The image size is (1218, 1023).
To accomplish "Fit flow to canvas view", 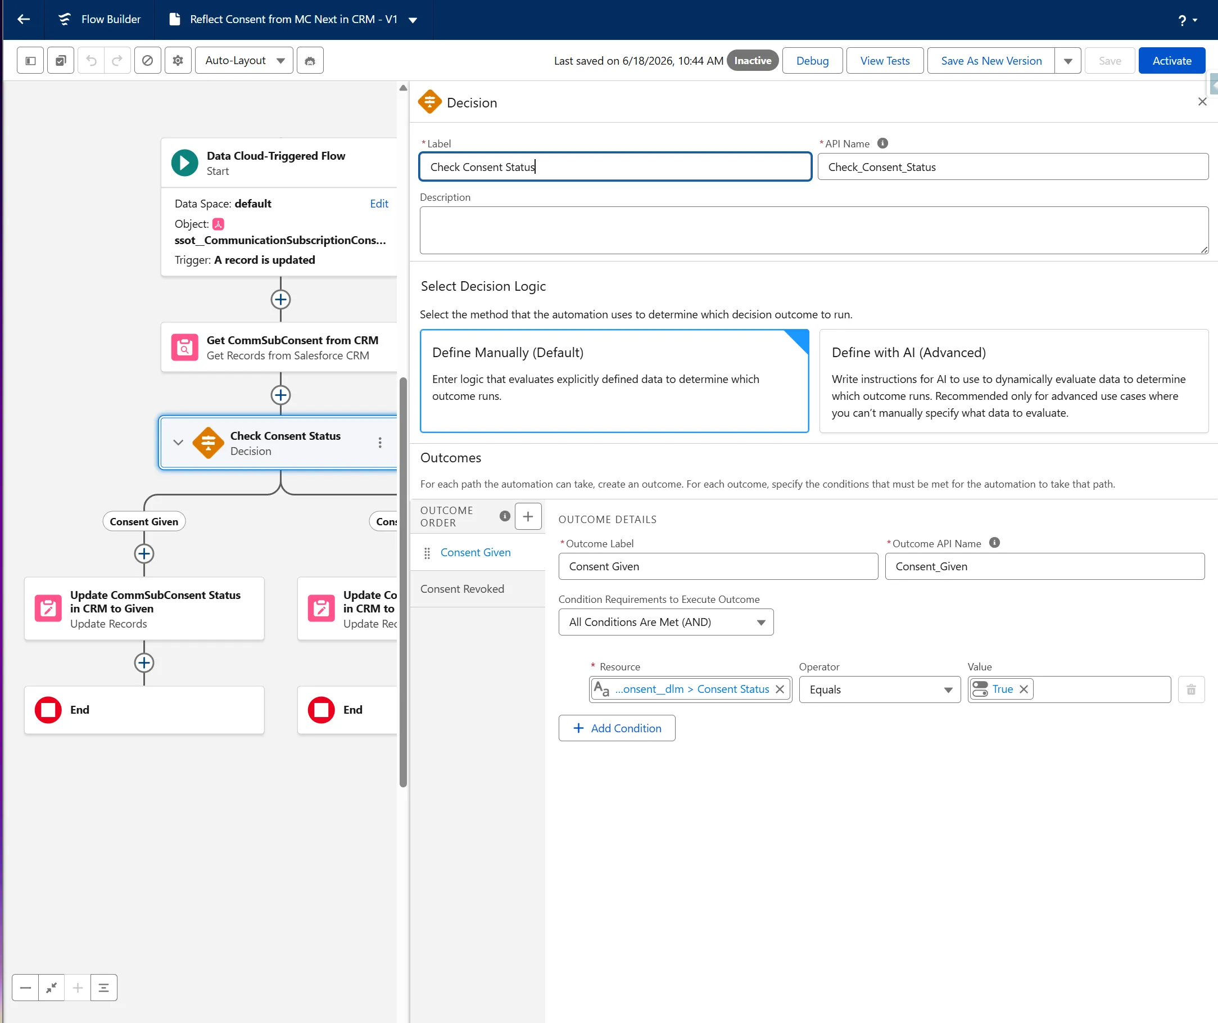I will [52, 988].
